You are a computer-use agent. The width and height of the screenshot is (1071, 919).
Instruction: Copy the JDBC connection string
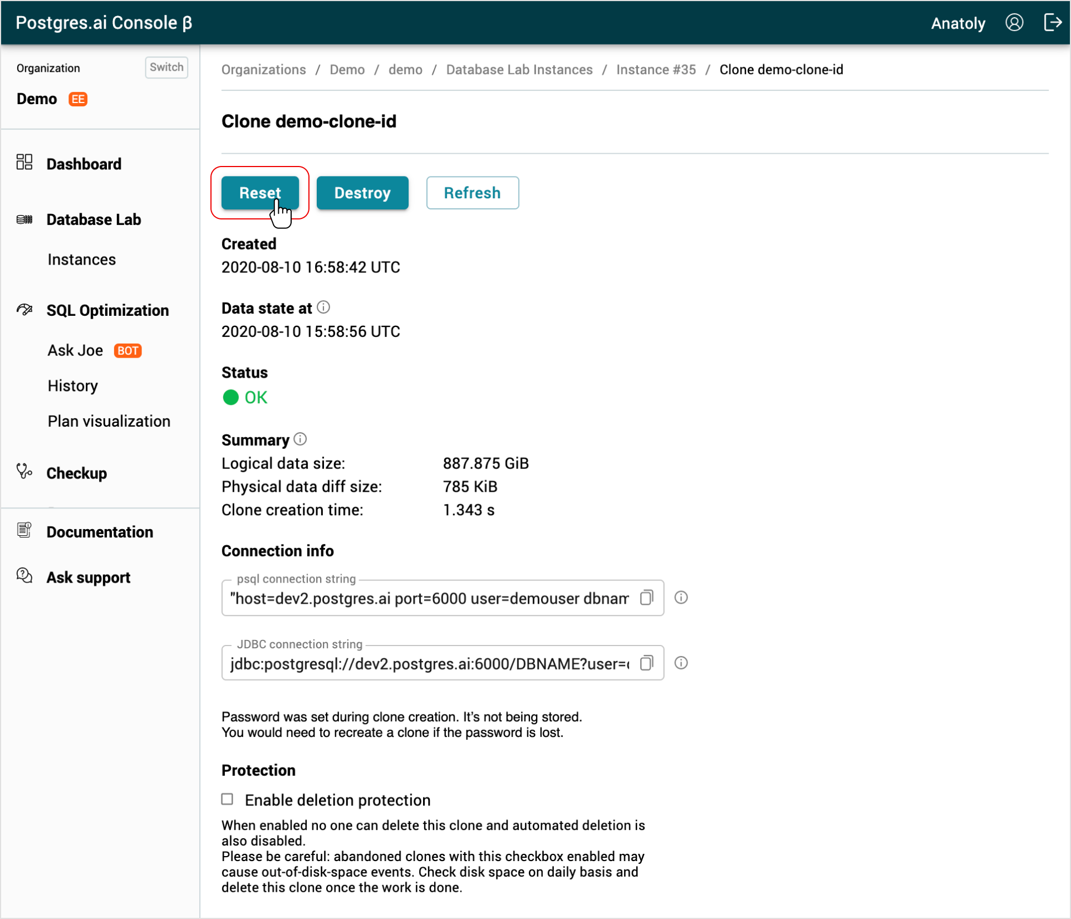click(x=646, y=663)
